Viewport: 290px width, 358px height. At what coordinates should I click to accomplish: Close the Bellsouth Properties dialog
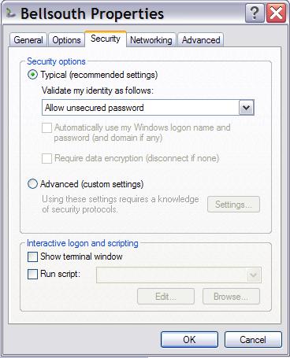276,13
